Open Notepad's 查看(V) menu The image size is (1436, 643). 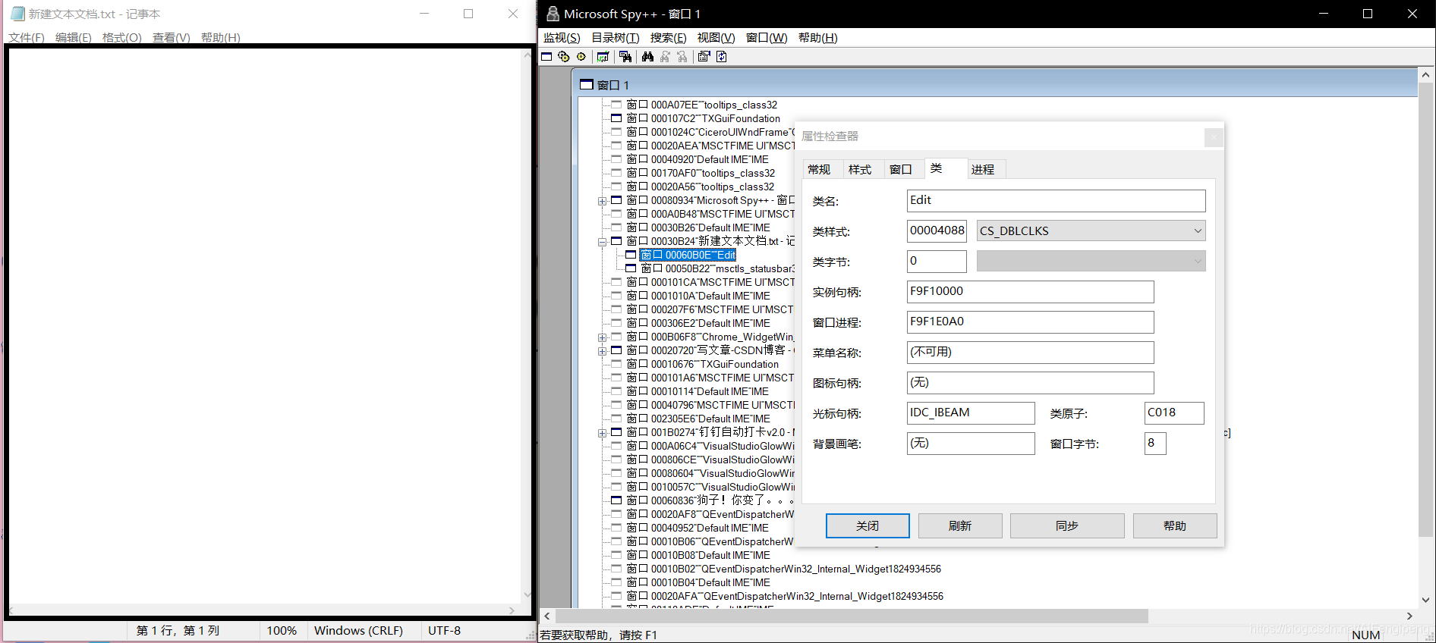click(x=171, y=38)
